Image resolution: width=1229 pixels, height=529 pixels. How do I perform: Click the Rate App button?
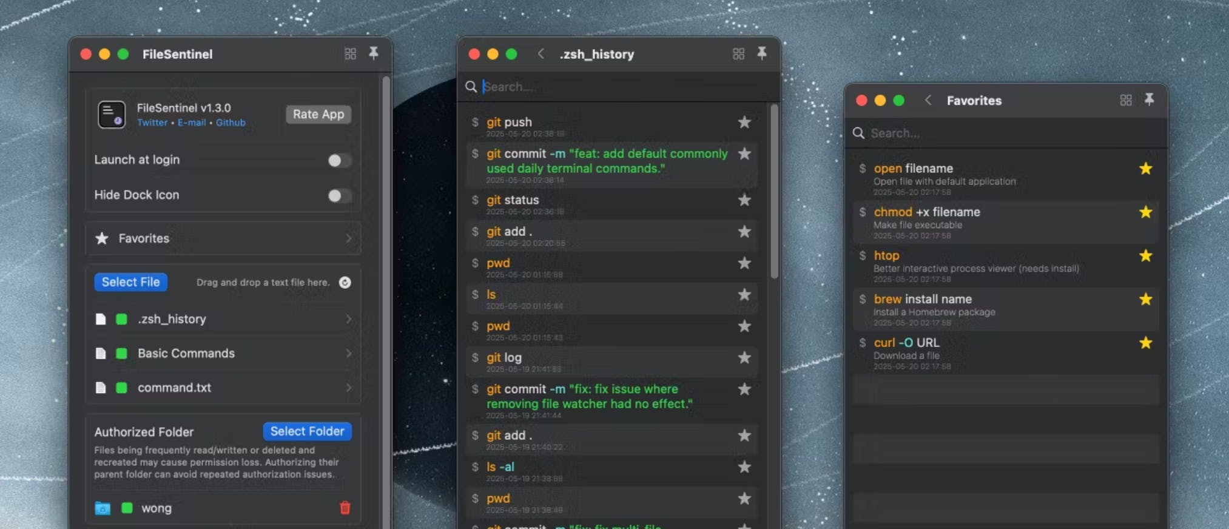(318, 114)
